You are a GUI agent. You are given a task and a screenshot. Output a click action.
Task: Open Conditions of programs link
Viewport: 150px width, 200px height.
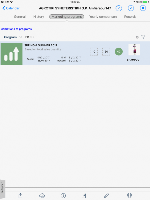point(16,29)
